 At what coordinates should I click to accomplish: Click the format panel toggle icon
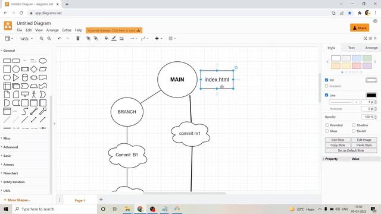coord(370,38)
